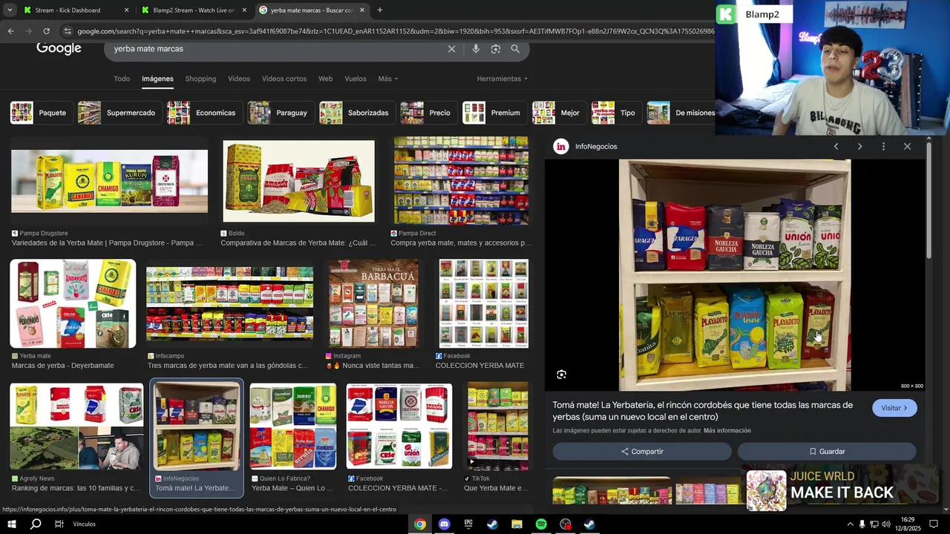950x534 pixels.
Task: Expand the Más filters dropdown
Action: pyautogui.click(x=387, y=79)
